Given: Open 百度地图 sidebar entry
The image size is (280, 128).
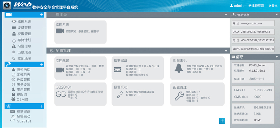Looking at the screenshot, I should [x=24, y=52].
